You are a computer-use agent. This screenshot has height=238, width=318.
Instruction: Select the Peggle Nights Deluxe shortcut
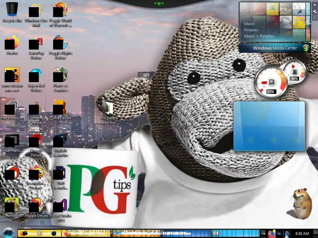[61, 47]
